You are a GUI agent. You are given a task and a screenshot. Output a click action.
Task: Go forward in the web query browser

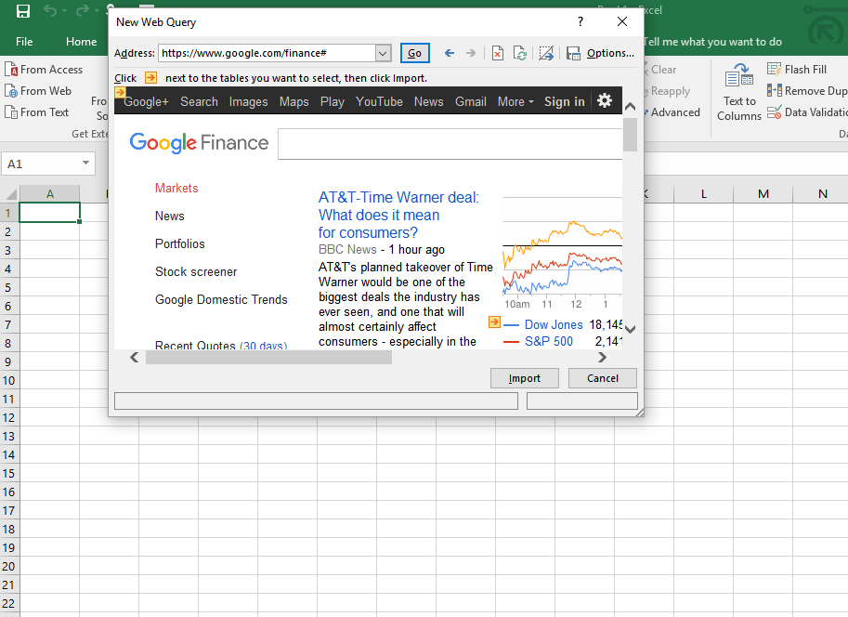pyautogui.click(x=471, y=53)
